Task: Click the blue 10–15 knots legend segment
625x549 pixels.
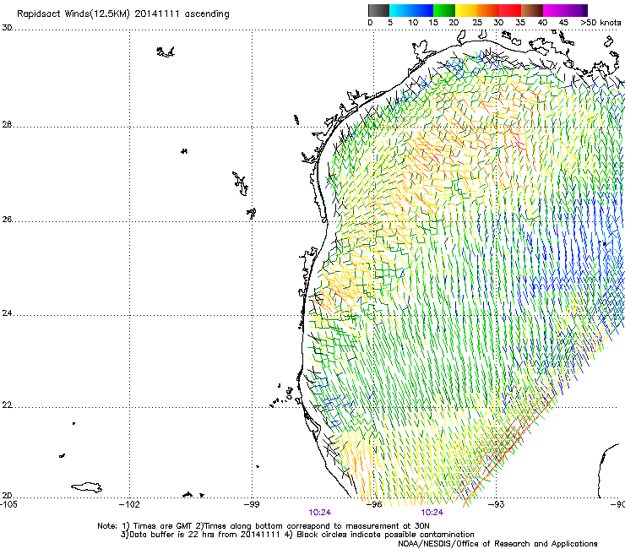Action: (422, 10)
